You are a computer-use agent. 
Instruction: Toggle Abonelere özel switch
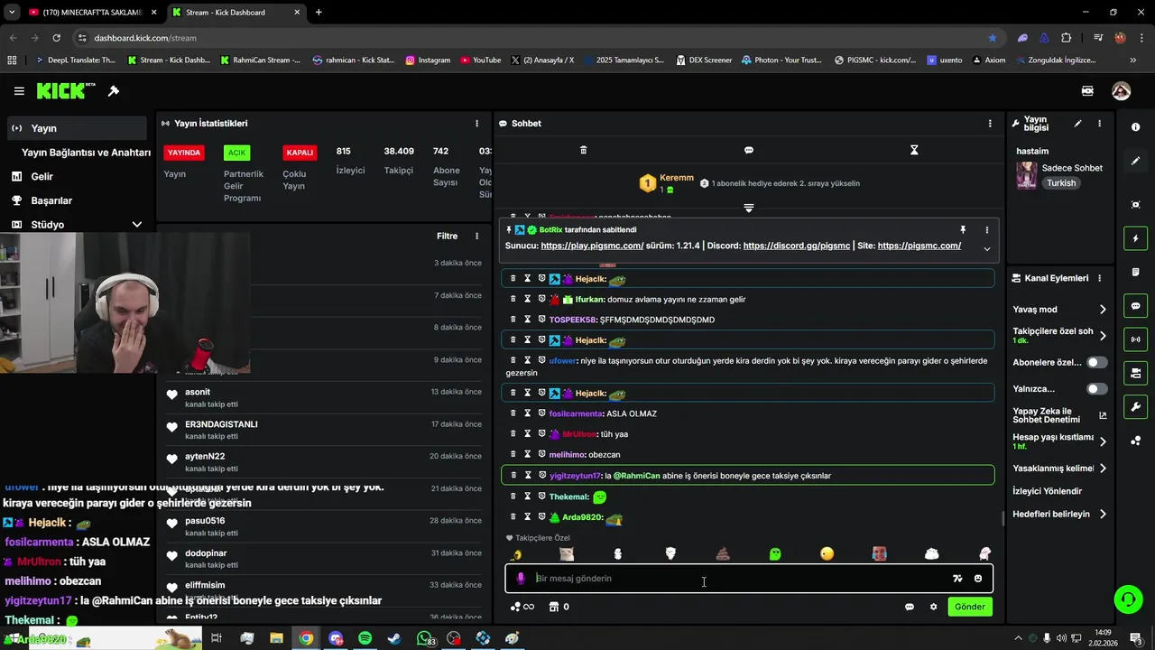[1096, 362]
